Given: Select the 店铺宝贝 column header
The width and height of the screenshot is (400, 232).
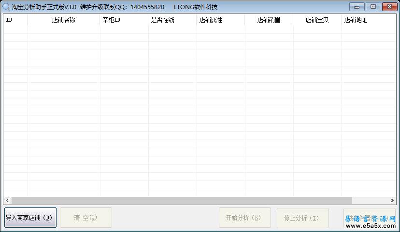Looking at the screenshot, I should click(x=317, y=20).
